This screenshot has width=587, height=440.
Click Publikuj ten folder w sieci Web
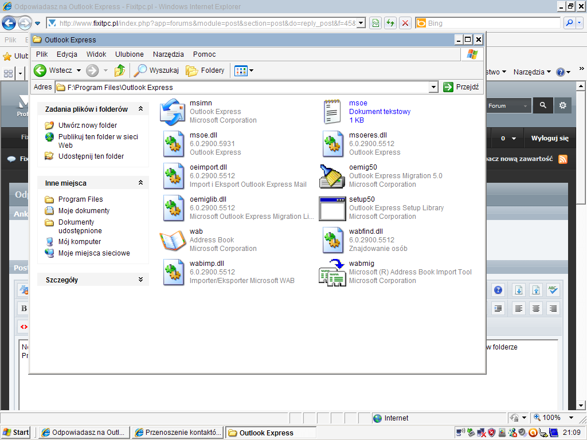pyautogui.click(x=98, y=141)
